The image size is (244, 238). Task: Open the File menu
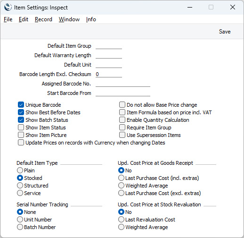8,19
